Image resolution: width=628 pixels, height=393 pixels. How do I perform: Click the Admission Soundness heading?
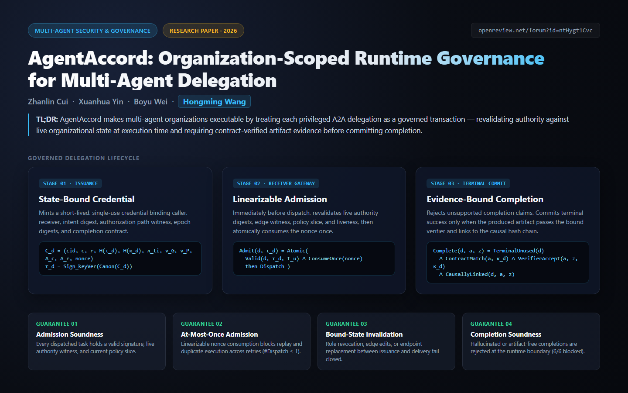[x=69, y=334]
